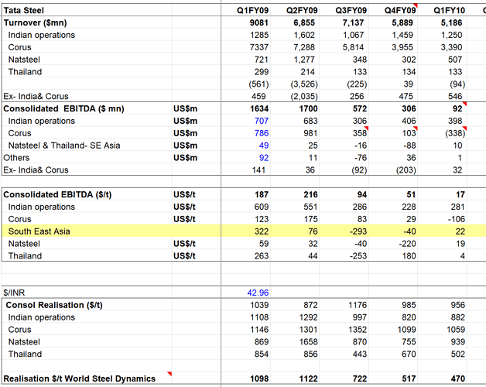The height and width of the screenshot is (387, 486).
Task: Select Consol Realisation ($/t) label
Action: coord(54,305)
